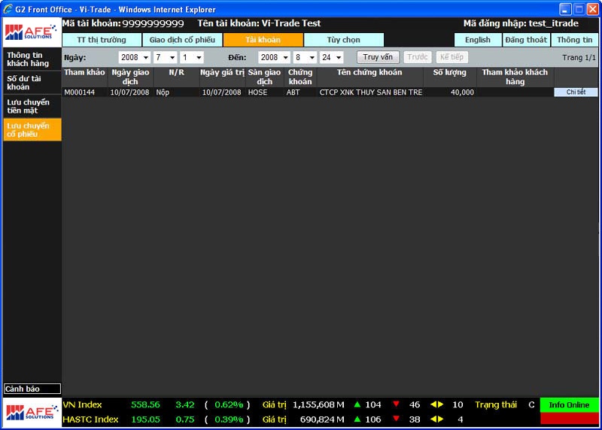
Task: Click the HASTC Index value 195.05
Action: click(x=145, y=419)
